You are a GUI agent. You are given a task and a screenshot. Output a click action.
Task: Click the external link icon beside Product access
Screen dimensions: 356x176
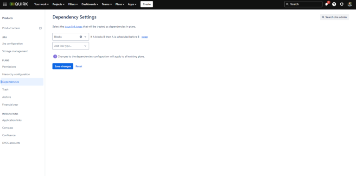[40, 28]
